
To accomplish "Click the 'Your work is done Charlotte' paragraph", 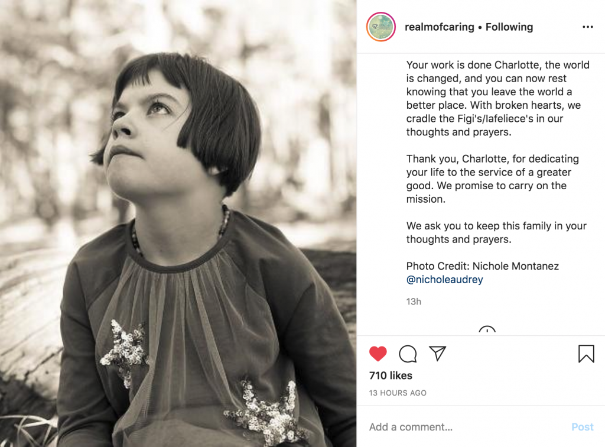I will (x=497, y=99).
